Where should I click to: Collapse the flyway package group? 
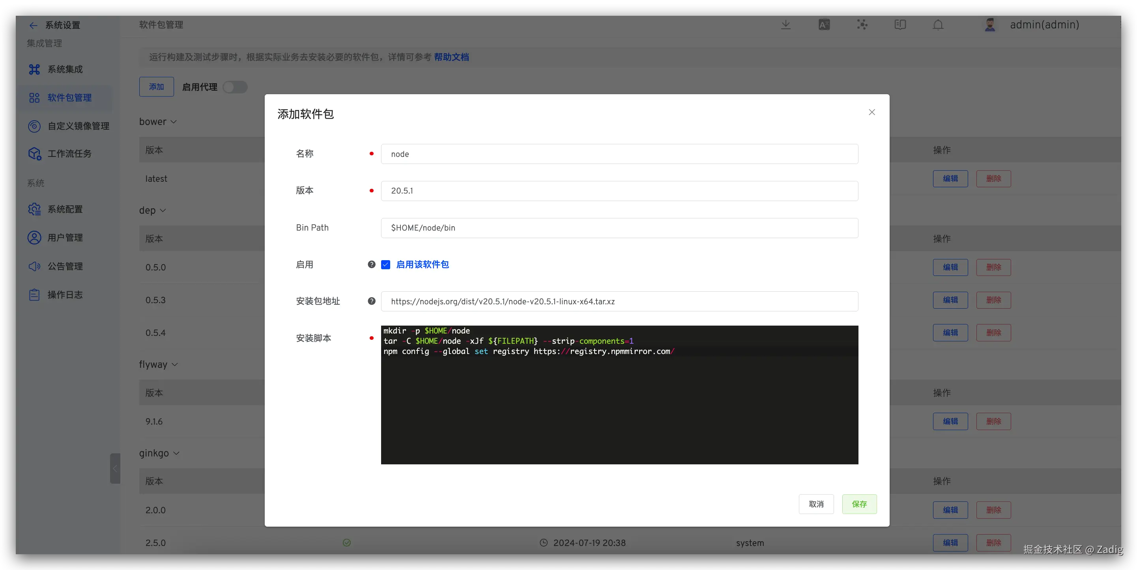coord(175,364)
